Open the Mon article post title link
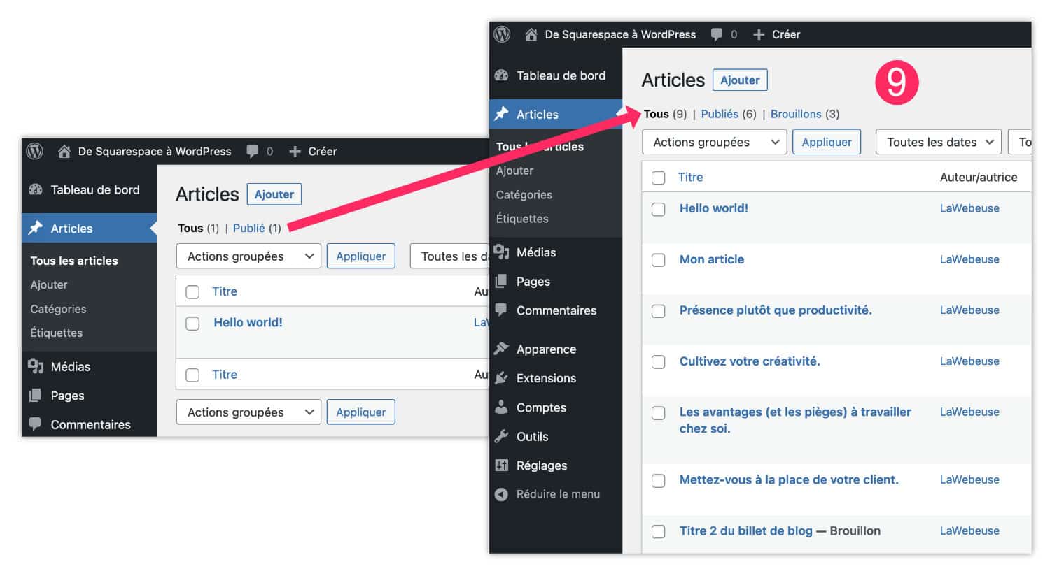1050x571 pixels. 712,259
